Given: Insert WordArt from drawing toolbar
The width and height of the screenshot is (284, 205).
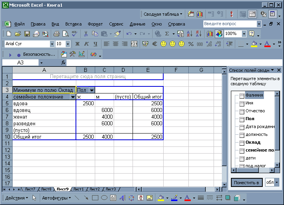Looking at the screenshot, I should coord(122,198).
